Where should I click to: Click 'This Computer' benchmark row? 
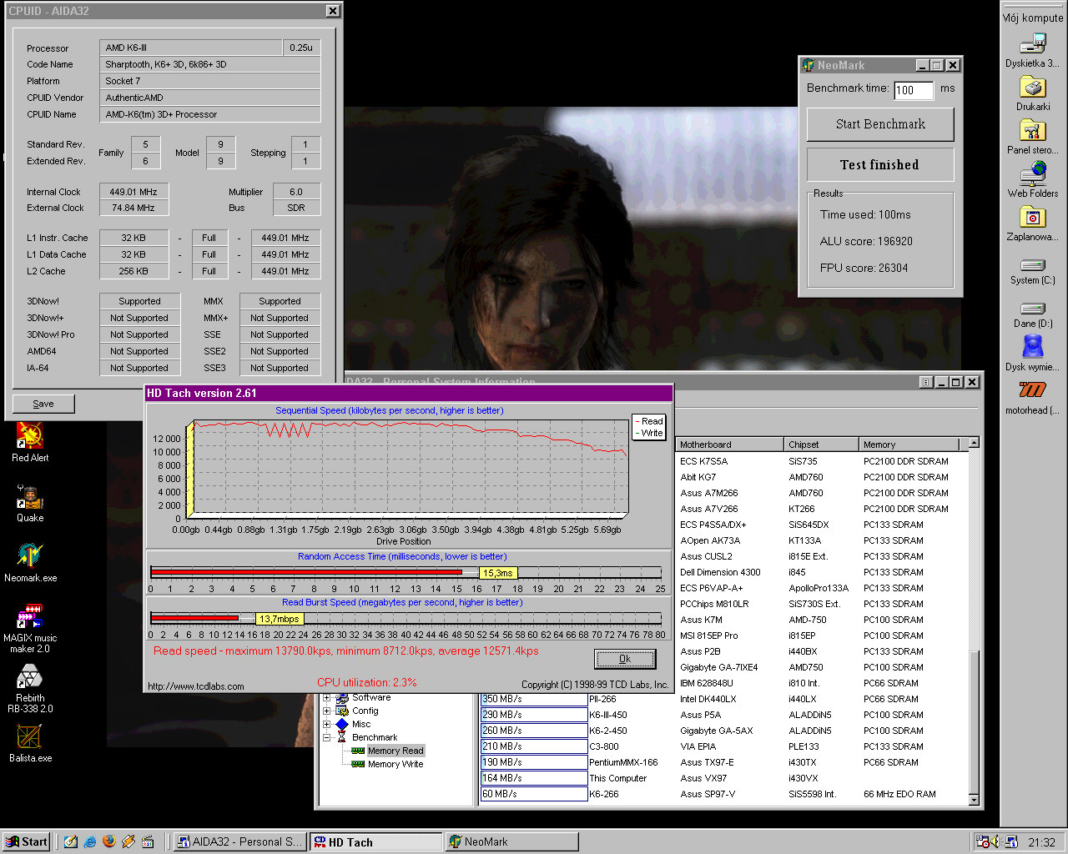[x=724, y=778]
